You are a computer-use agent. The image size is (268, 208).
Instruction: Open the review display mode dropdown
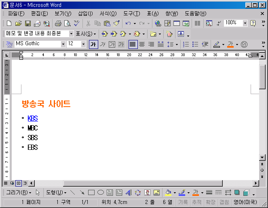pos(71,34)
